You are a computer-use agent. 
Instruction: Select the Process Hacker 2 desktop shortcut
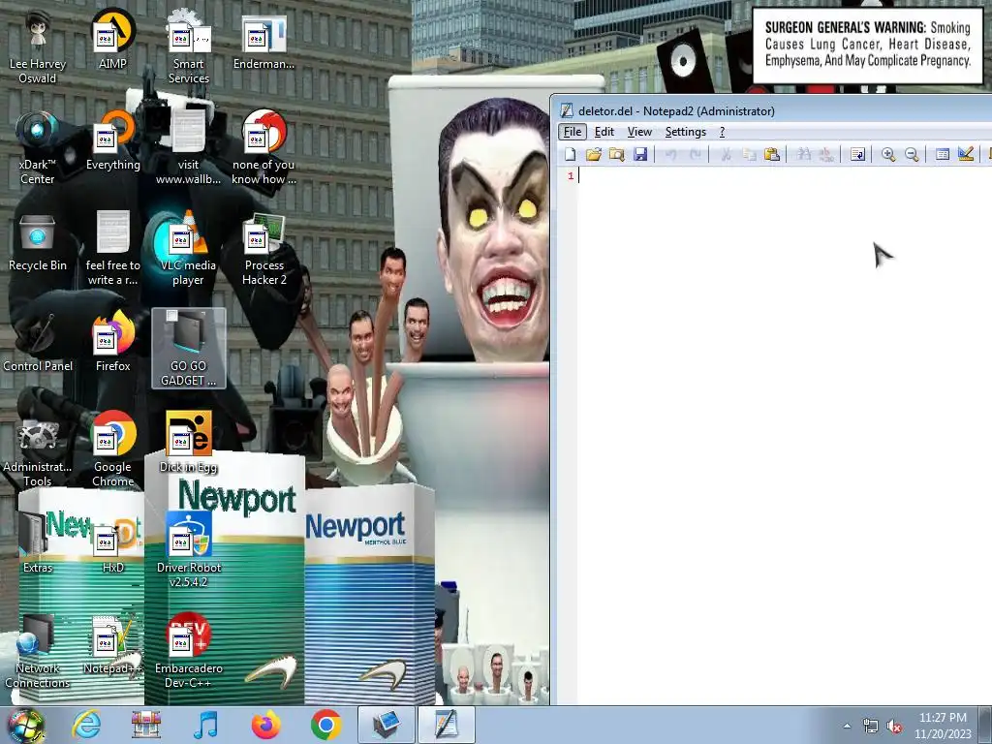[x=263, y=248]
